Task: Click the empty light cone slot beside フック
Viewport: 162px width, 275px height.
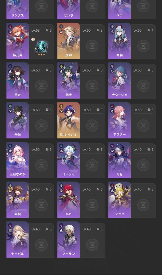Action: pyautogui.click(x=143, y=205)
